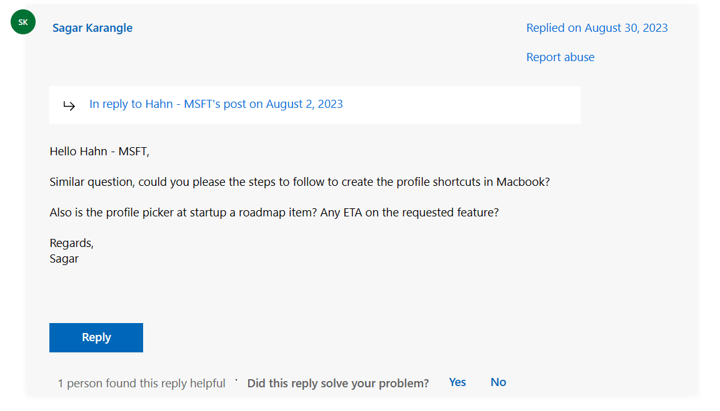Screen dimensions: 720x411
Task: Click the dot separator before the solve question
Action: pos(236,379)
